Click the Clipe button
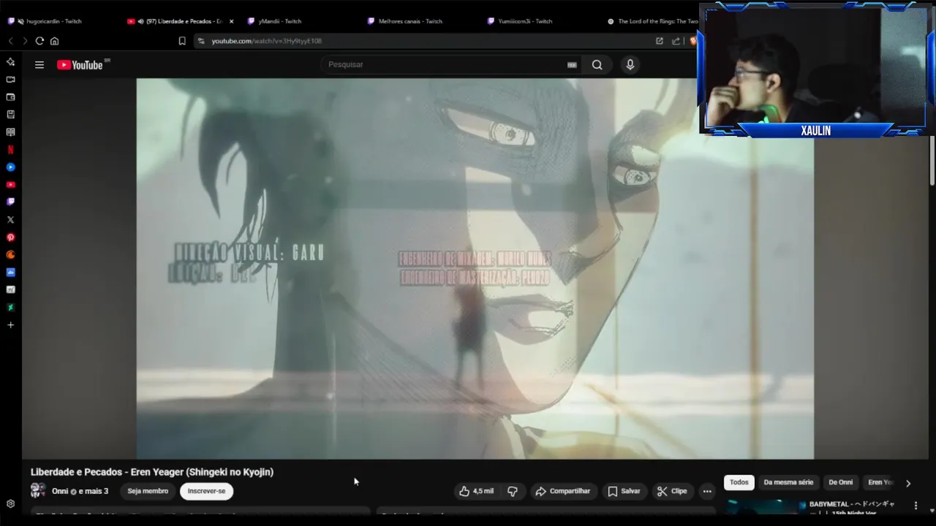The height and width of the screenshot is (526, 936). pos(672,491)
